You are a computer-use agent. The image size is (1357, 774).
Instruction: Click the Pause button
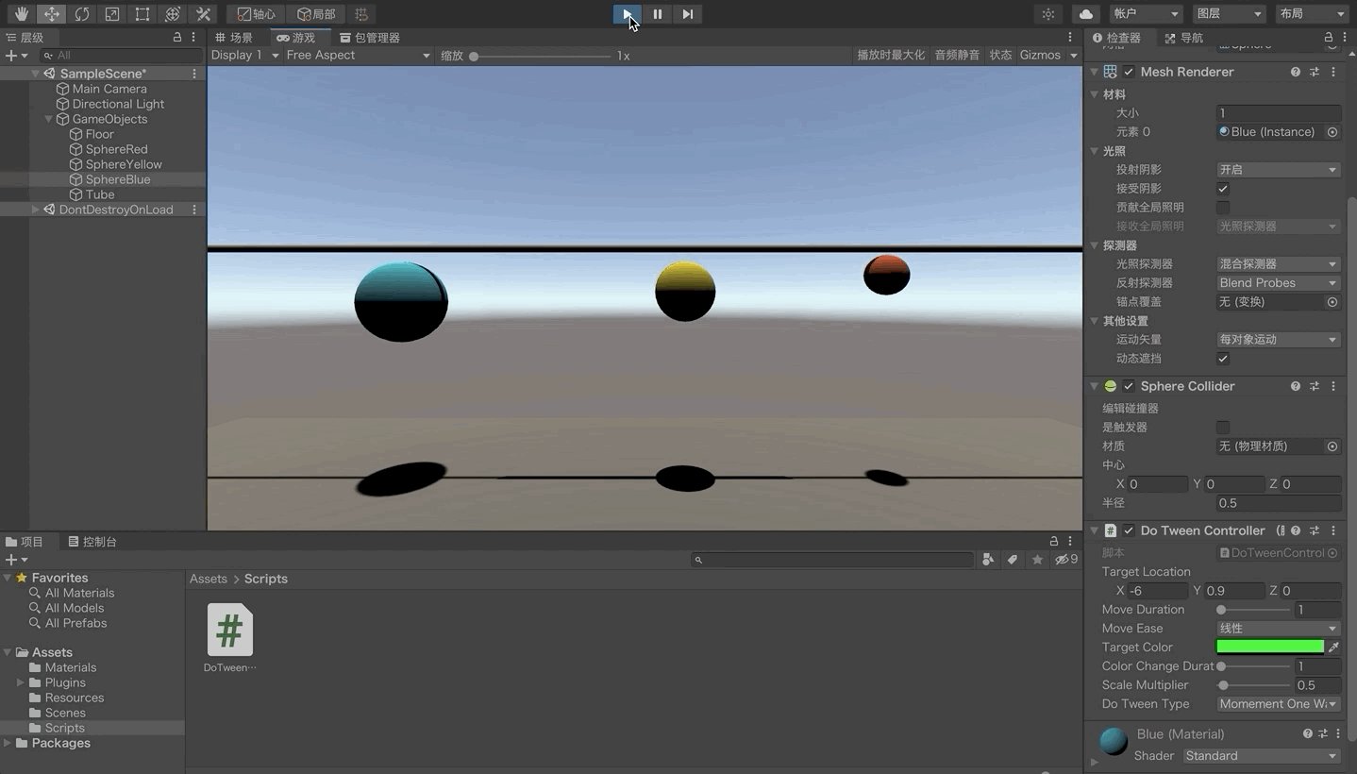point(658,14)
